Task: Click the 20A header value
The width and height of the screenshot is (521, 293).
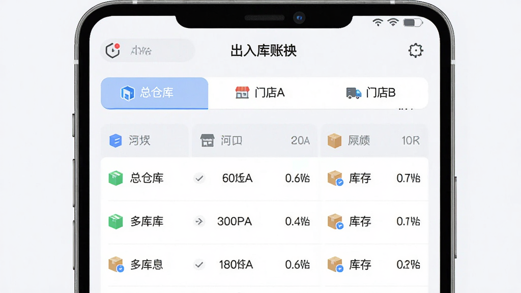Action: click(x=300, y=140)
